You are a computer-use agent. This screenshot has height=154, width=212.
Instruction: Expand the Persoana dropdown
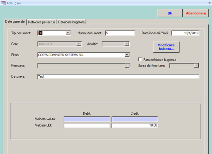pos(127,65)
